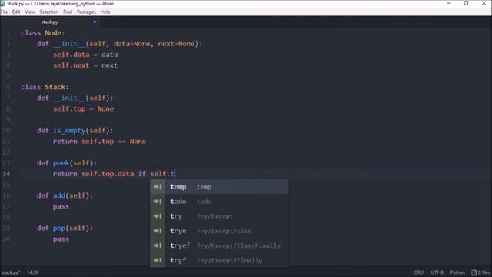
Task: Click the modified dot on stack.py tab
Action: point(95,22)
